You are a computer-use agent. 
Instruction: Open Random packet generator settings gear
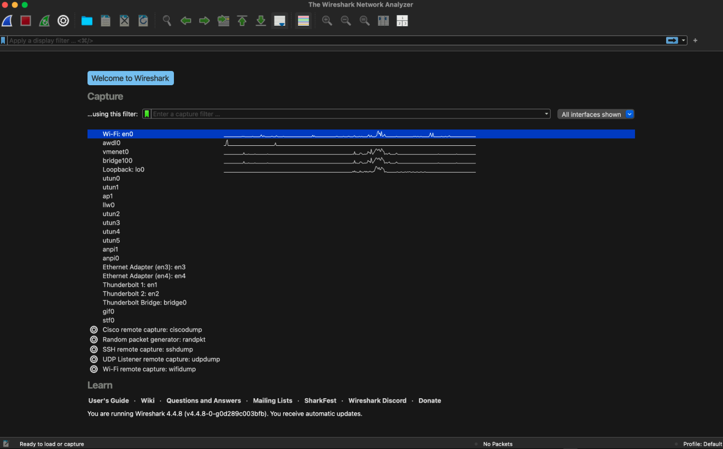click(94, 340)
